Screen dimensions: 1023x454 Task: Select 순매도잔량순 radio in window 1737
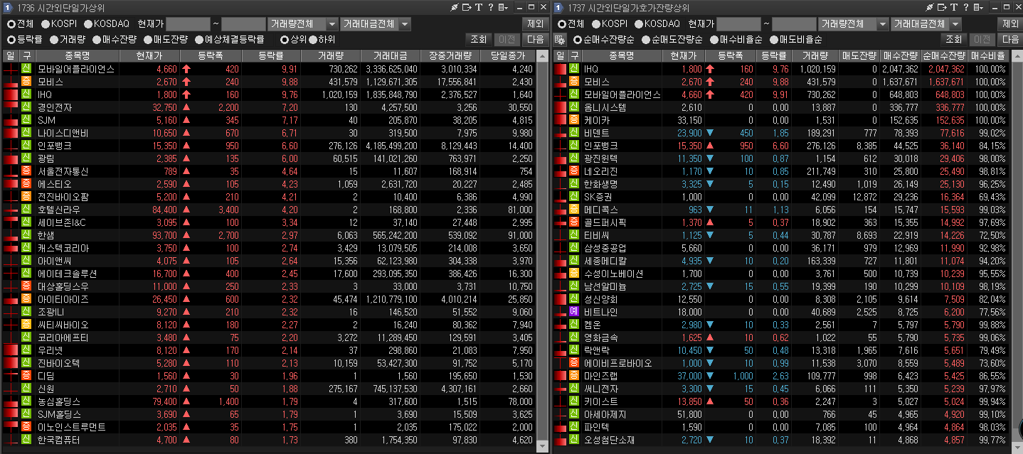coord(646,39)
